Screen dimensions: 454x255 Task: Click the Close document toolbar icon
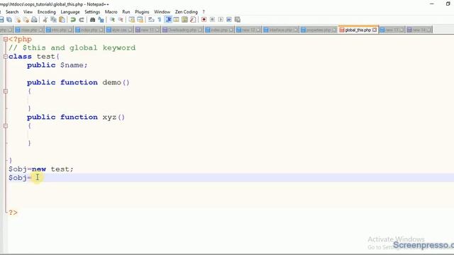18,20
